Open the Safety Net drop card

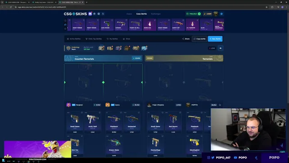click(178, 24)
